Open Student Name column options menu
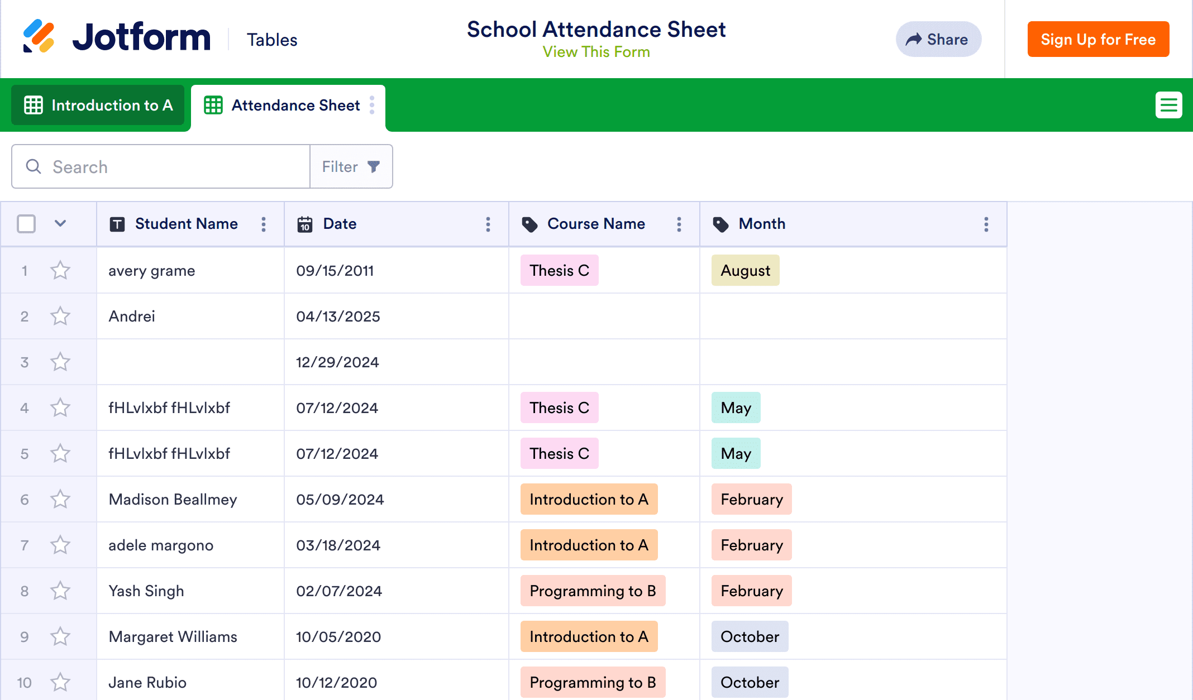 [x=264, y=224]
